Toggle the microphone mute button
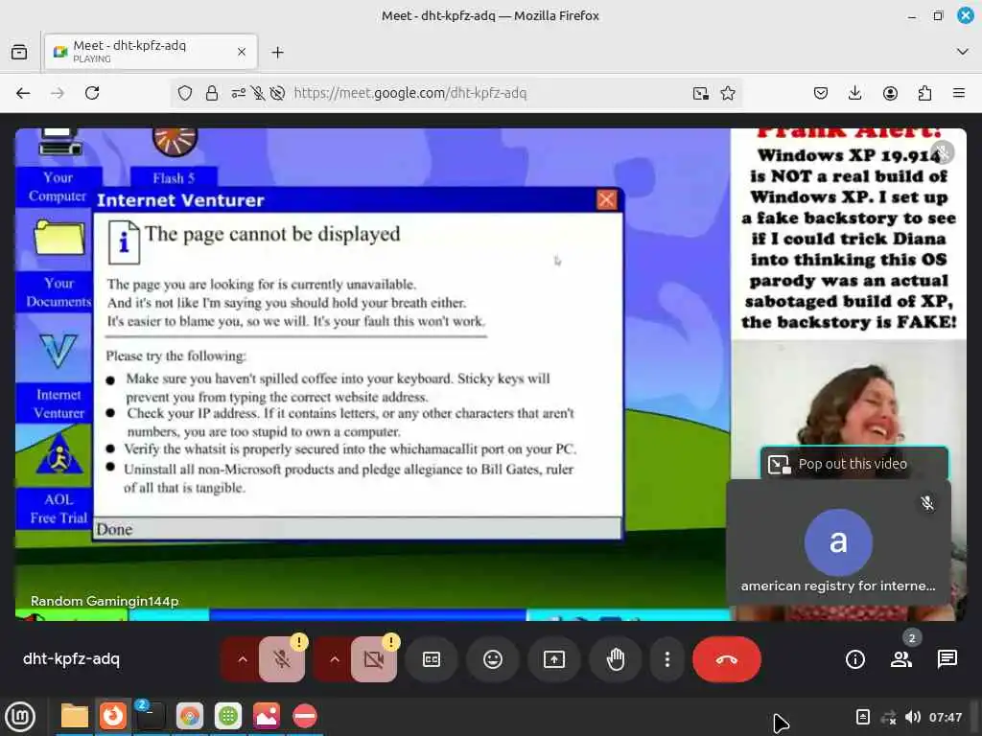The width and height of the screenshot is (982, 736). pyautogui.click(x=282, y=659)
